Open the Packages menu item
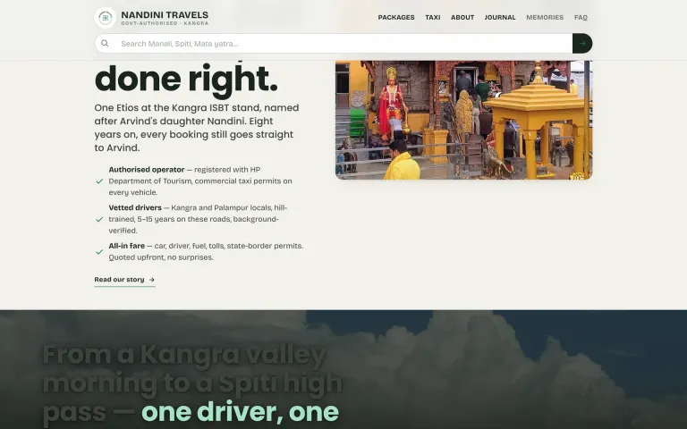Viewport: 687px width, 429px height. pos(396,18)
